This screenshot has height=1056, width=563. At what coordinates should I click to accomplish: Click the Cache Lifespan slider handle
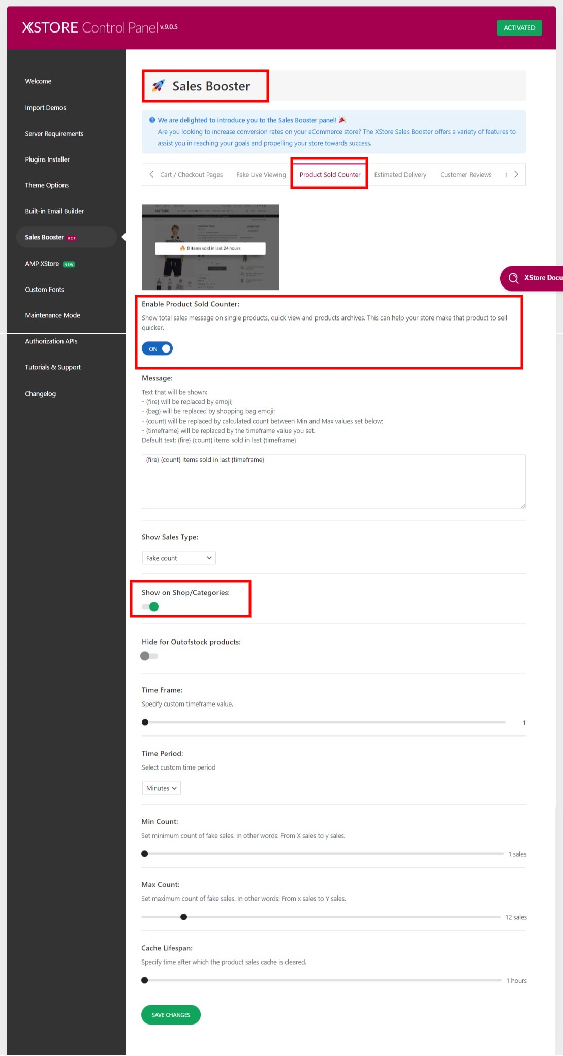145,980
